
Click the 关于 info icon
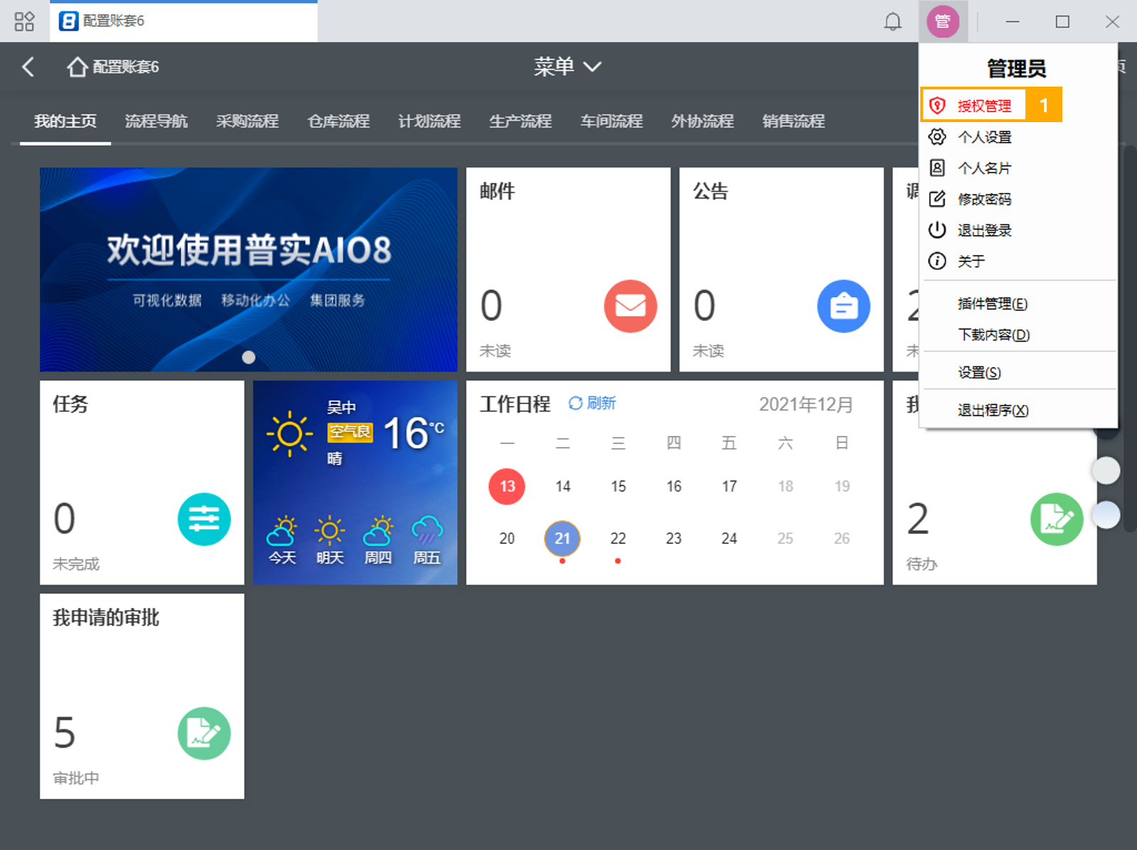tap(937, 261)
